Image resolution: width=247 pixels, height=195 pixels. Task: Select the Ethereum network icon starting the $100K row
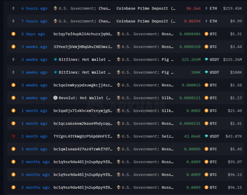[13, 72]
